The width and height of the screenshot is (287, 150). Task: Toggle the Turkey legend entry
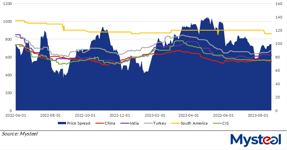coord(161,123)
